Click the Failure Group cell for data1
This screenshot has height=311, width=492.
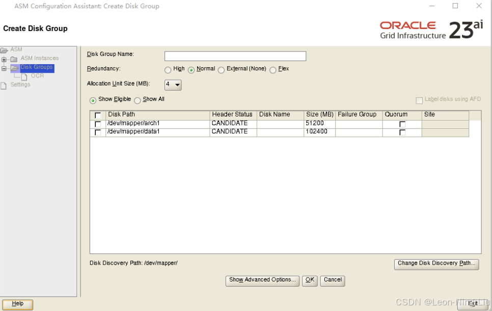359,132
